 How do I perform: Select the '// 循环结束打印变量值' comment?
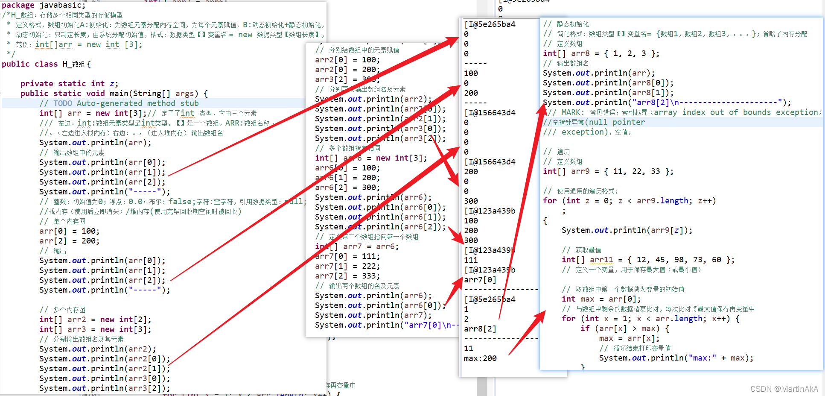tap(635, 348)
